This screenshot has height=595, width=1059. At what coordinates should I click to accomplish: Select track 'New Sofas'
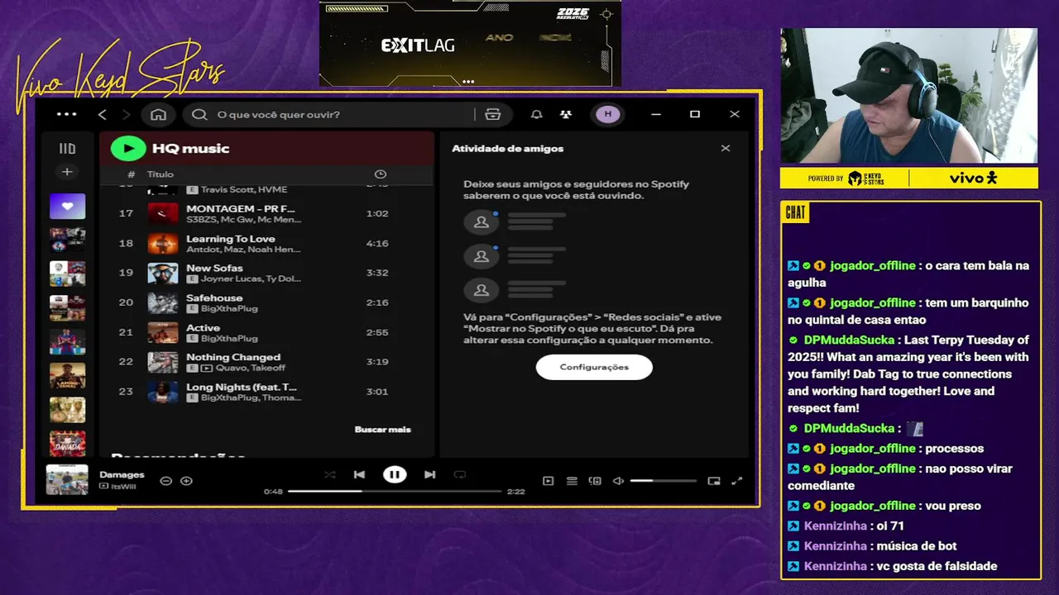coord(214,269)
